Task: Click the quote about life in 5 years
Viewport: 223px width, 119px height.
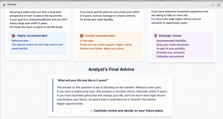Action: click(x=83, y=80)
